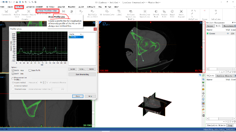Select 4-interval method radio button
The image size is (236, 132).
[x=13, y=86]
